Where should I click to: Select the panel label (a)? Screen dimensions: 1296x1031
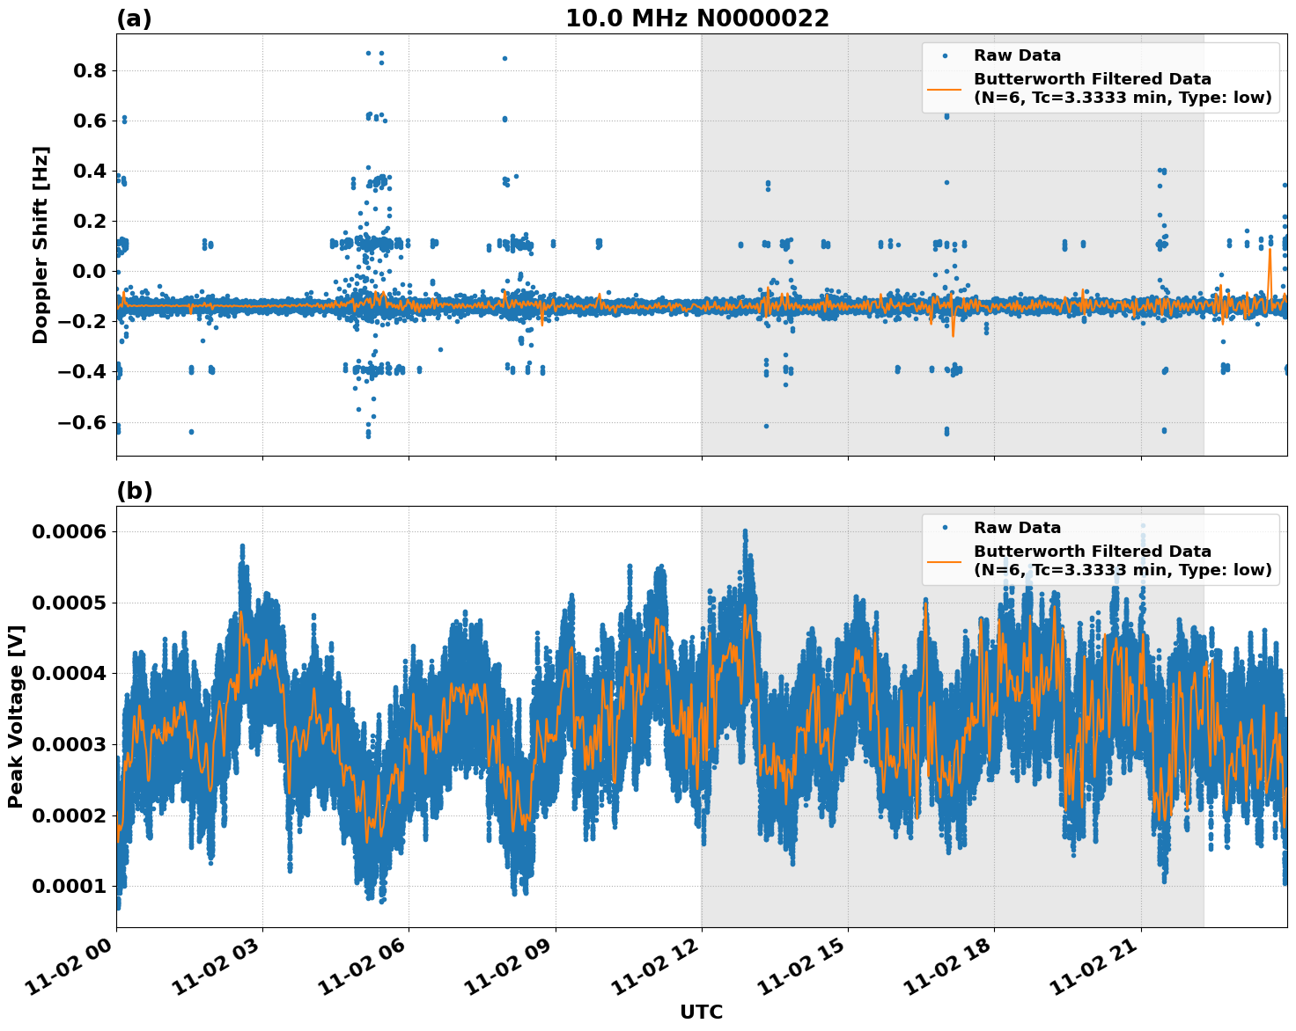(135, 15)
